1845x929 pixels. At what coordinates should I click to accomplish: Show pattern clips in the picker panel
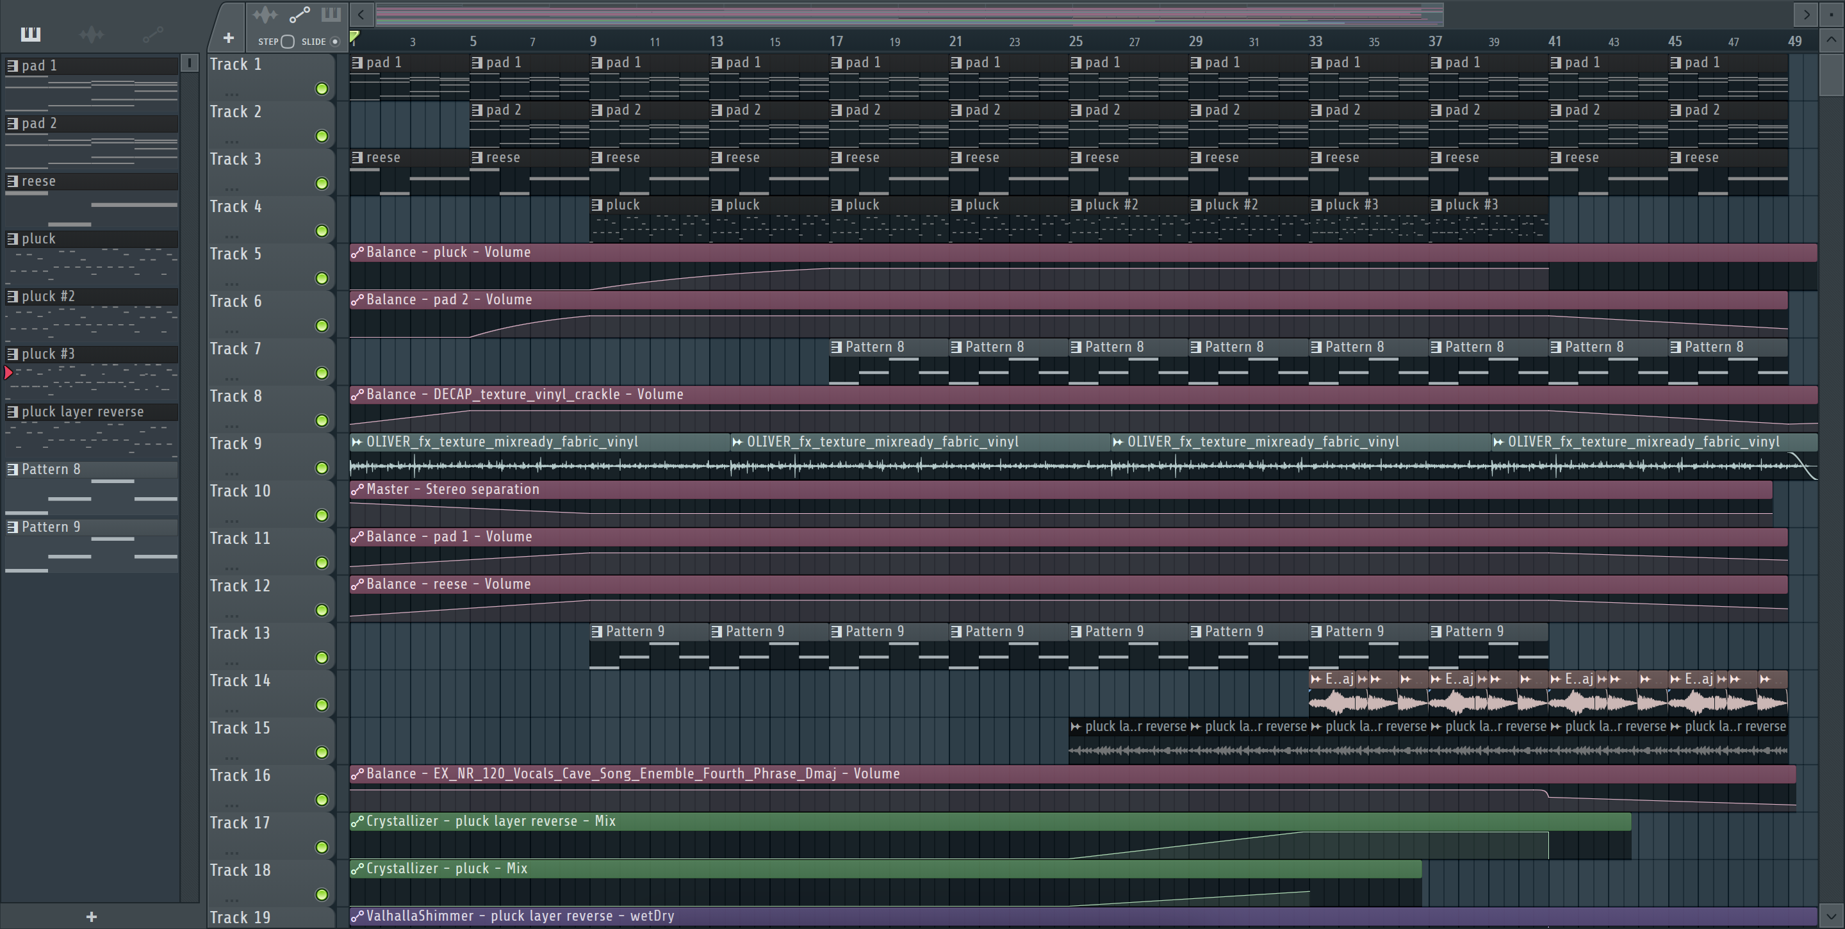(31, 34)
